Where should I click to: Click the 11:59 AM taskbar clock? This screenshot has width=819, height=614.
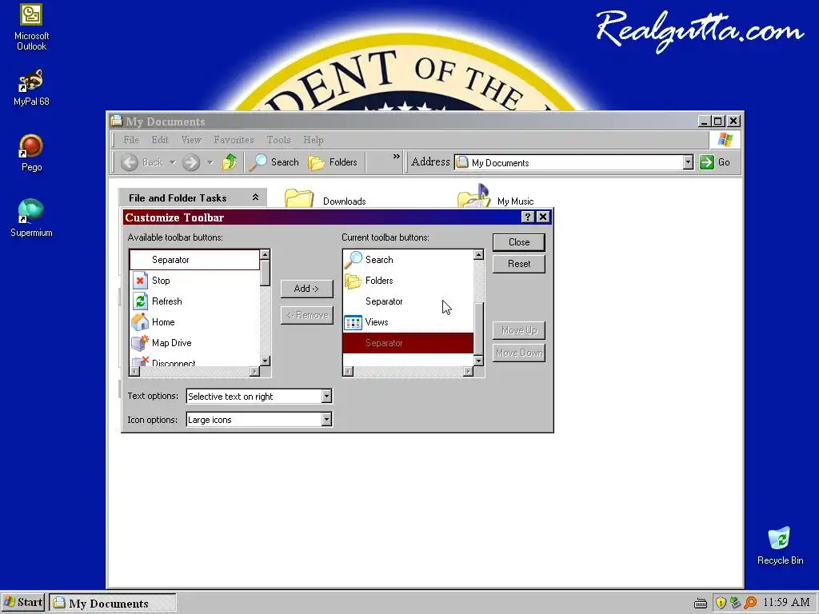[786, 603]
